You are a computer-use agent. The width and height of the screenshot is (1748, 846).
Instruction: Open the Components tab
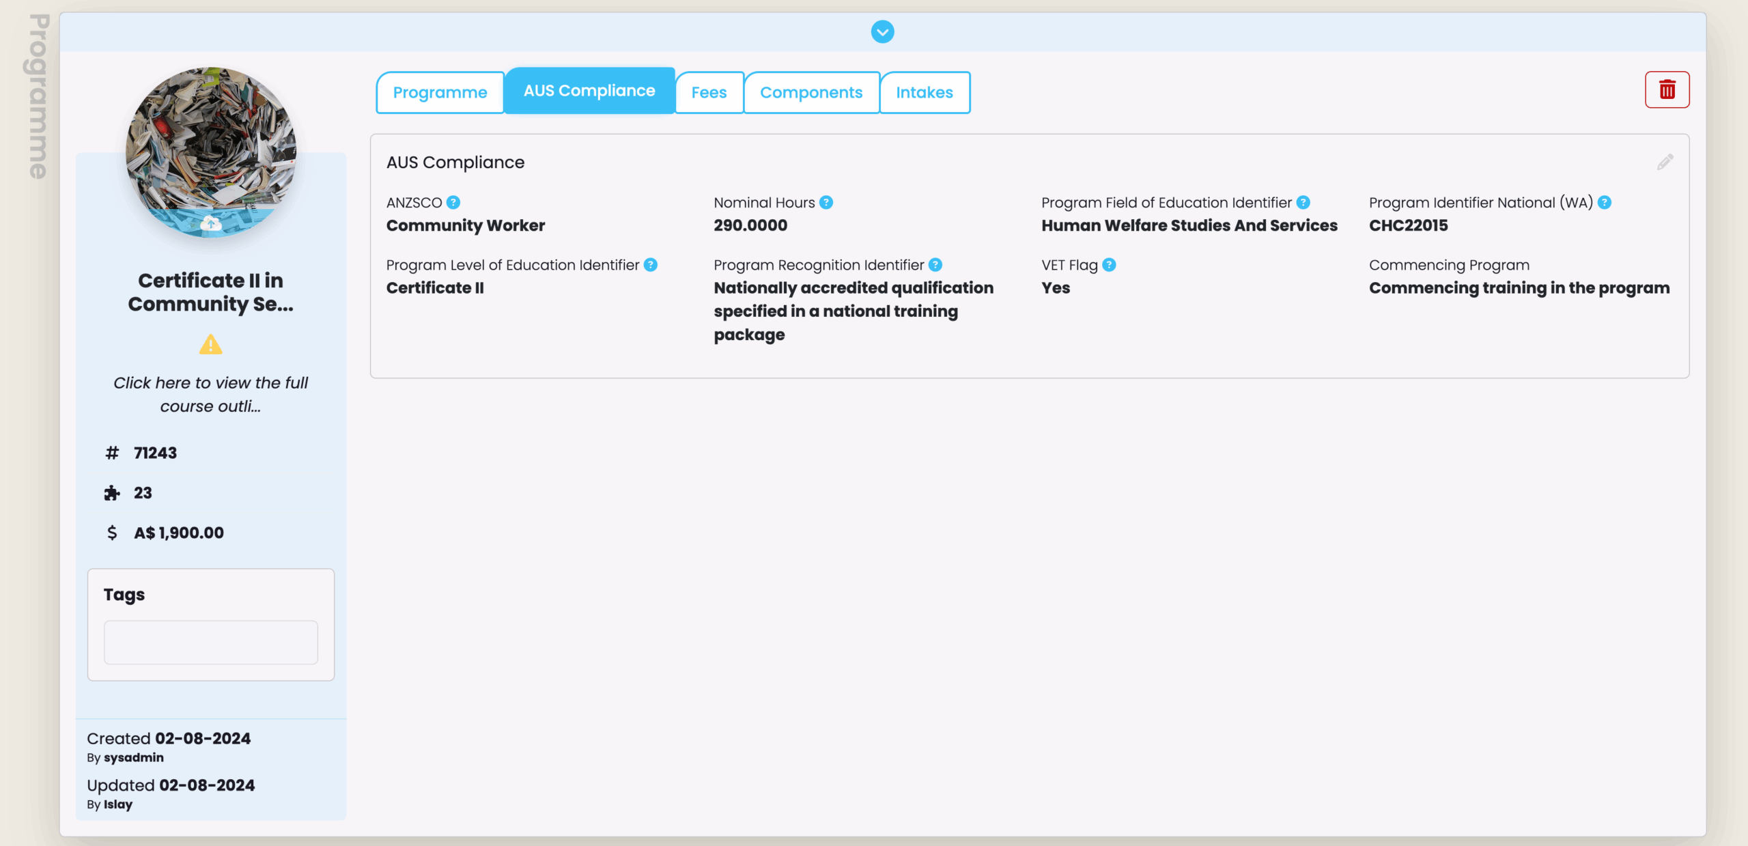tap(811, 92)
